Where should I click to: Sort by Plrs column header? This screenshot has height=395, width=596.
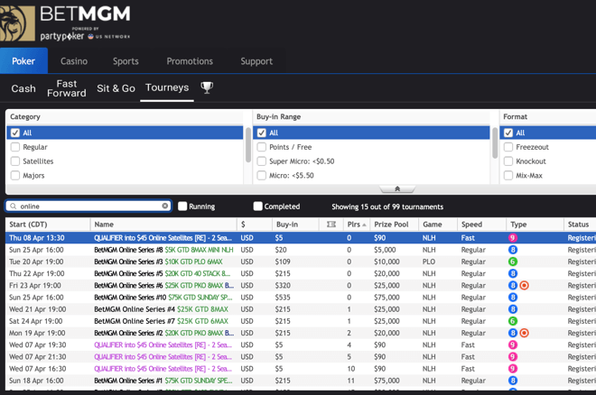[x=356, y=225]
